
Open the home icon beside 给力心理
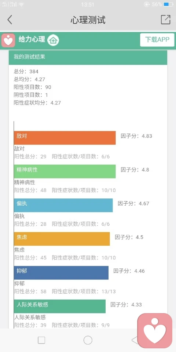tap(53, 40)
